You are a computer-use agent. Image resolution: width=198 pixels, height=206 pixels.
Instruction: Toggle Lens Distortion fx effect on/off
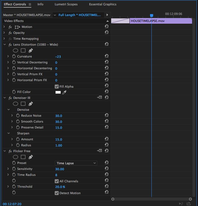point(10,45)
